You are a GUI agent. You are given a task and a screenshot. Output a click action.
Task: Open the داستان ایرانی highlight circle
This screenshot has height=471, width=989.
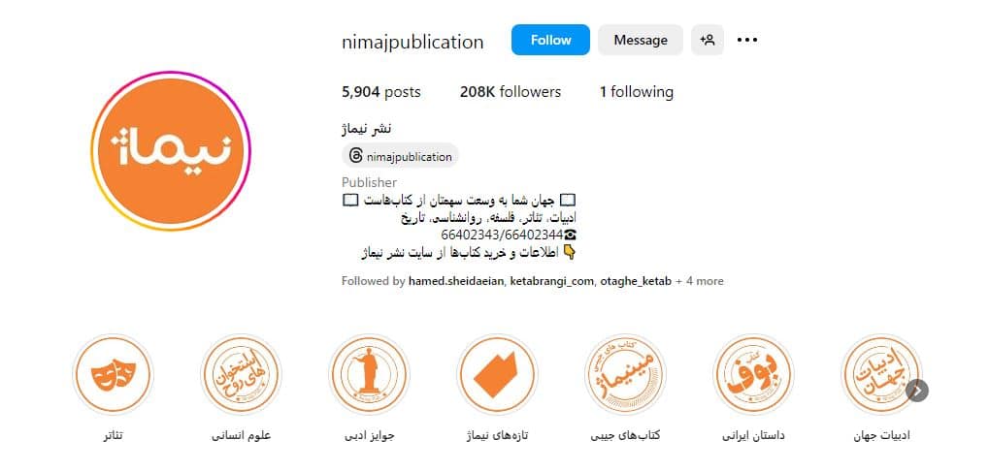pyautogui.click(x=753, y=375)
